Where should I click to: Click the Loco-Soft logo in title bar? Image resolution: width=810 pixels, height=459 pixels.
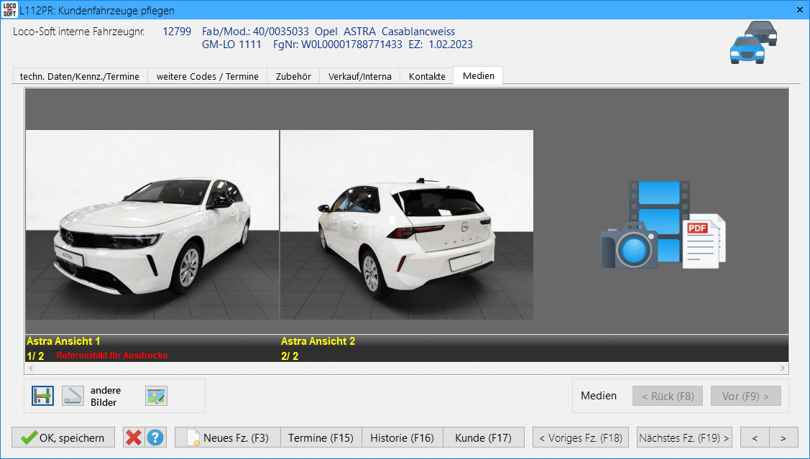[9, 10]
